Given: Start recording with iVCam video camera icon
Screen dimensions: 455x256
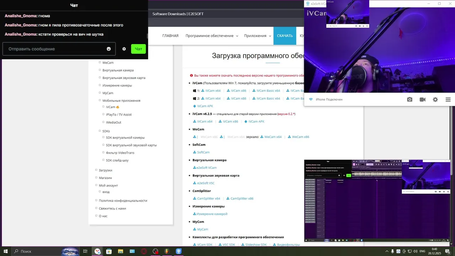Looking at the screenshot, I should [422, 100].
